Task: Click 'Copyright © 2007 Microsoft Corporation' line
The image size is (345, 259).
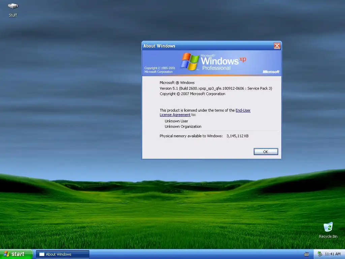Action: [192, 94]
